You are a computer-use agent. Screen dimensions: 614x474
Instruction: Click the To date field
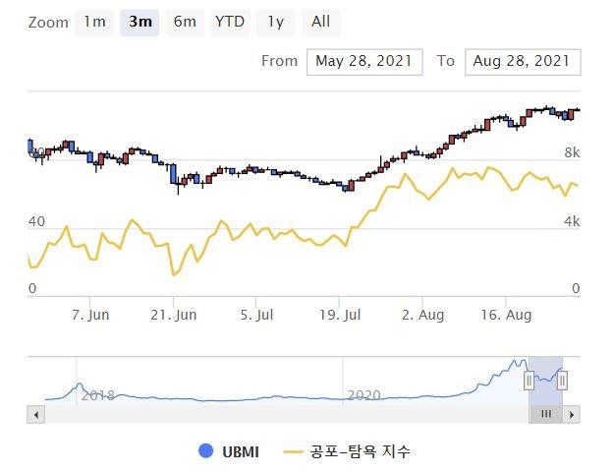pos(522,61)
